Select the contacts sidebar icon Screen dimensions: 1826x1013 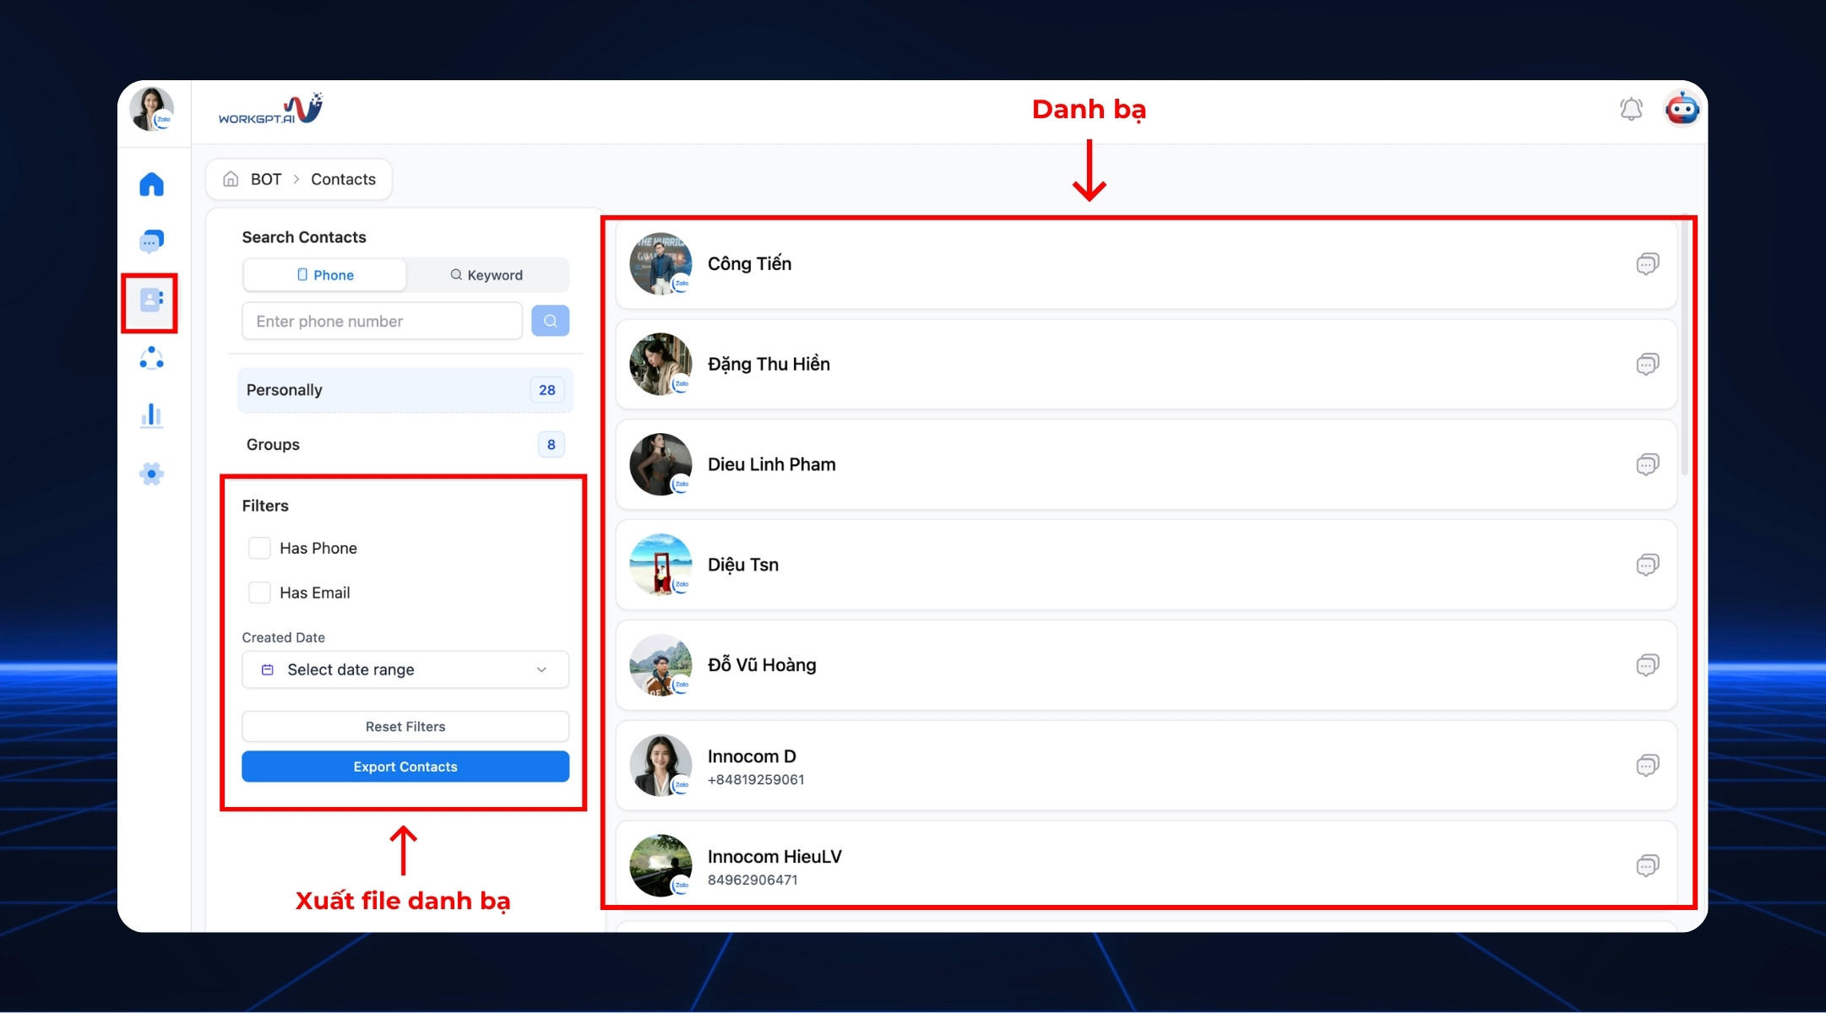click(x=151, y=300)
